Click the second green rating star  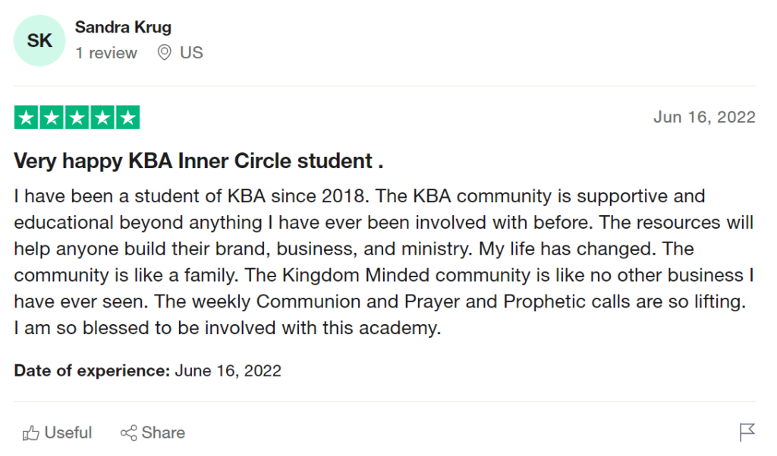pos(52,117)
